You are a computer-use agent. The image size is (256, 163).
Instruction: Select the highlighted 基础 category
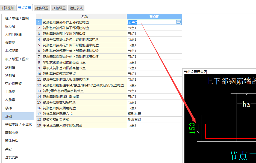tap(18, 116)
